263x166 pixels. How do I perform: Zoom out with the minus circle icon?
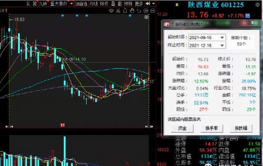click(152, 11)
